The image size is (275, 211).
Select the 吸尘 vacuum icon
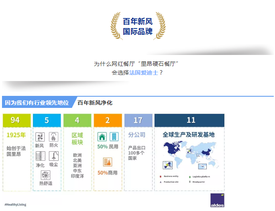coord(53,156)
